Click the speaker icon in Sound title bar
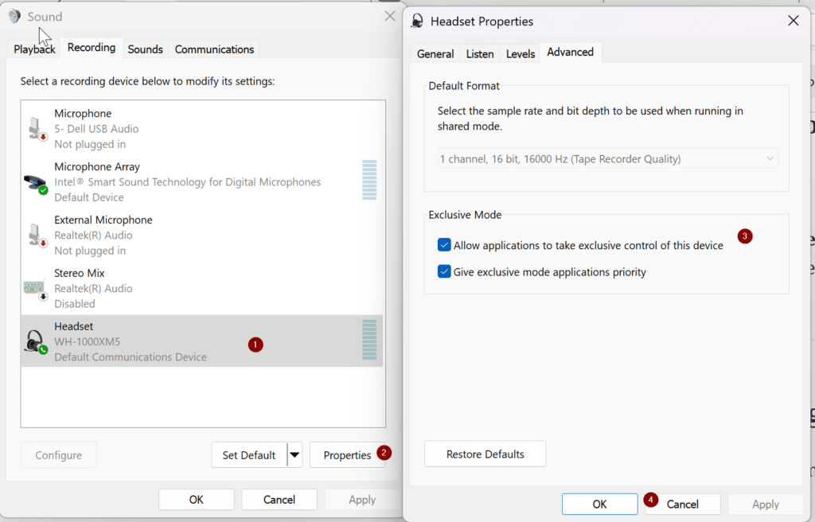815x522 pixels. 14,17
